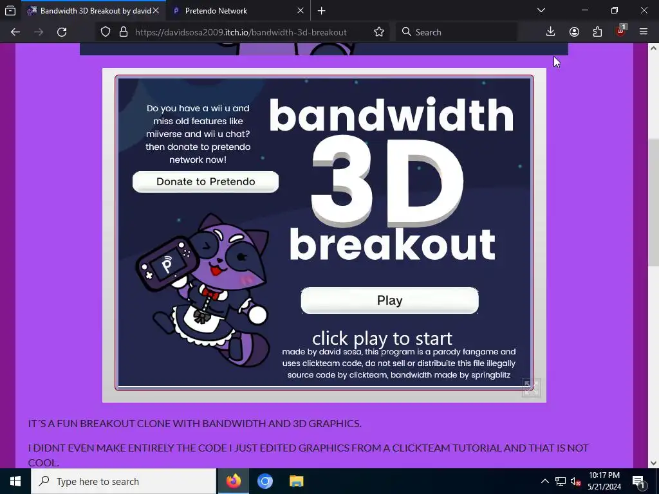Click the browser Search field

(x=456, y=32)
